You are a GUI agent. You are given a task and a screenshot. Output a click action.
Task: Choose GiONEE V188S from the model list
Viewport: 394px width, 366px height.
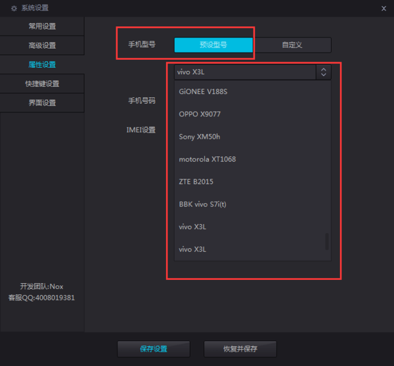203,91
